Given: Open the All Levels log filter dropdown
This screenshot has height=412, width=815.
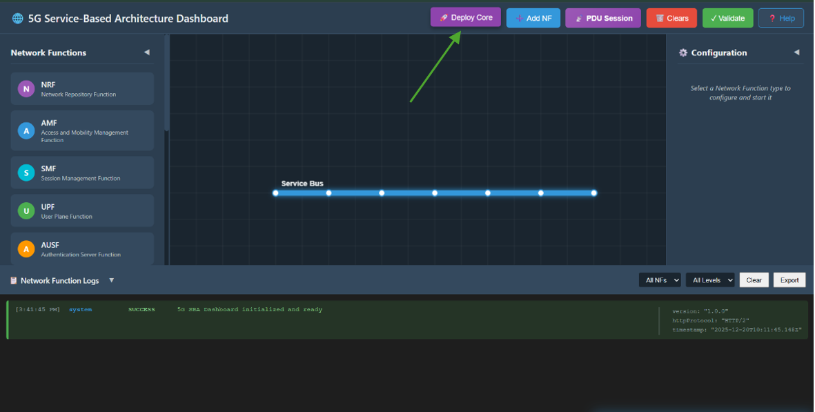Looking at the screenshot, I should [710, 279].
